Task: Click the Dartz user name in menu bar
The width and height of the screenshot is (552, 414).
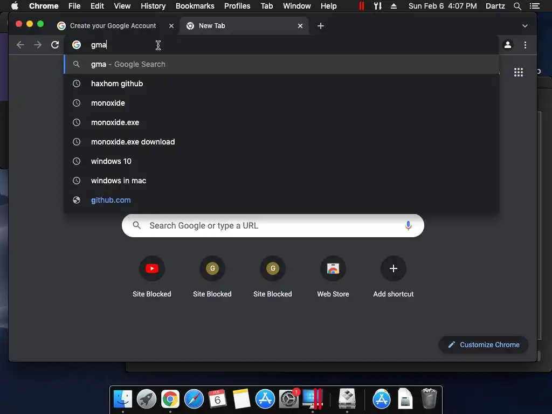Action: click(x=495, y=6)
